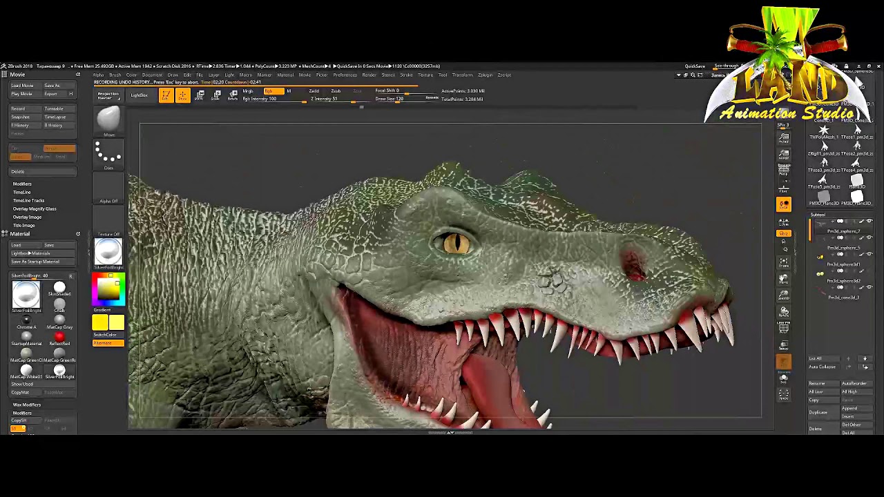Open the Document menu
884x497 pixels.
(152, 75)
